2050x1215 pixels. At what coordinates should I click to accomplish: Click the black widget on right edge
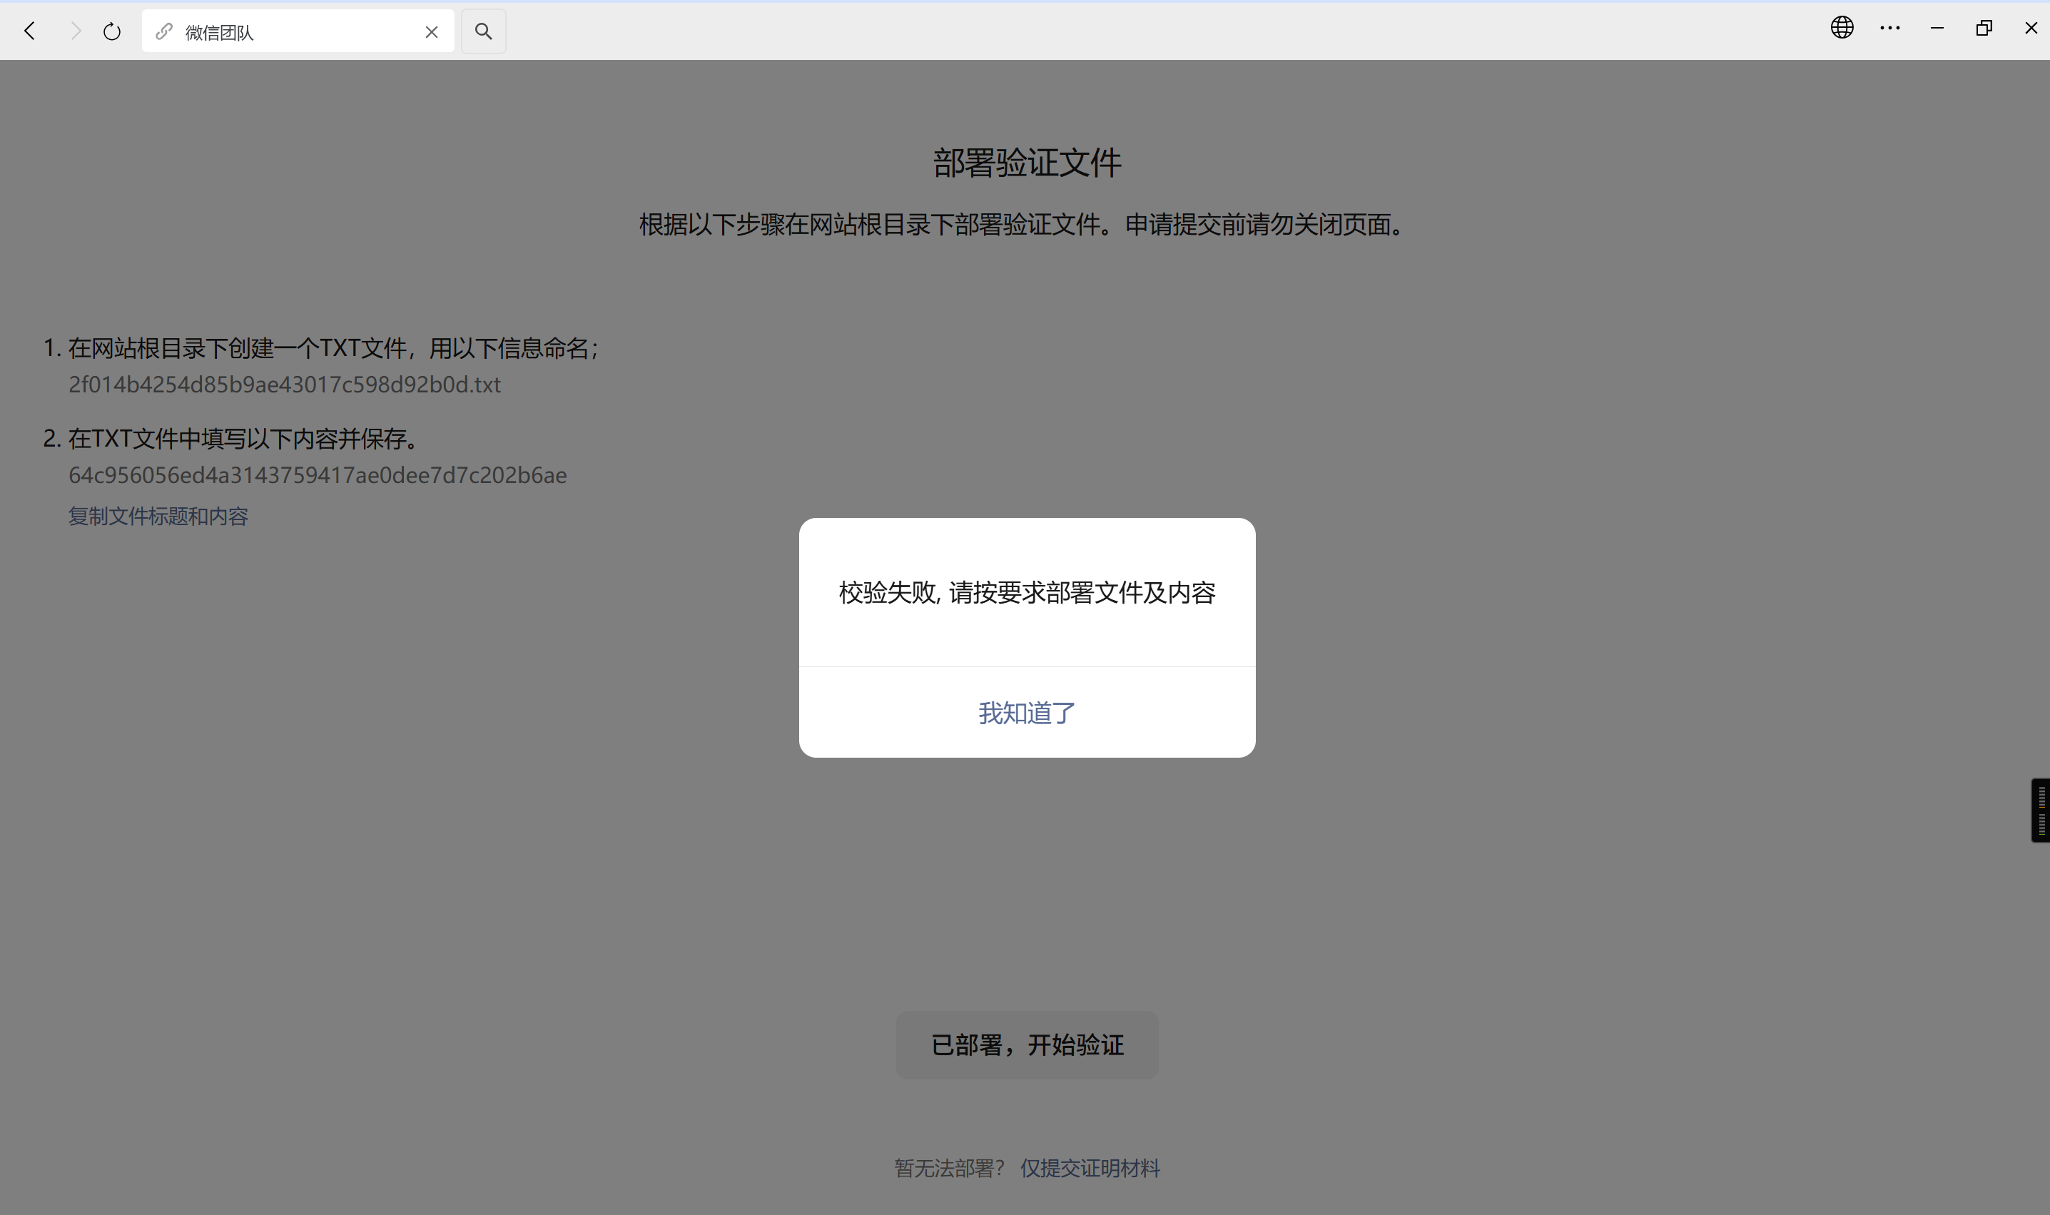click(2040, 810)
